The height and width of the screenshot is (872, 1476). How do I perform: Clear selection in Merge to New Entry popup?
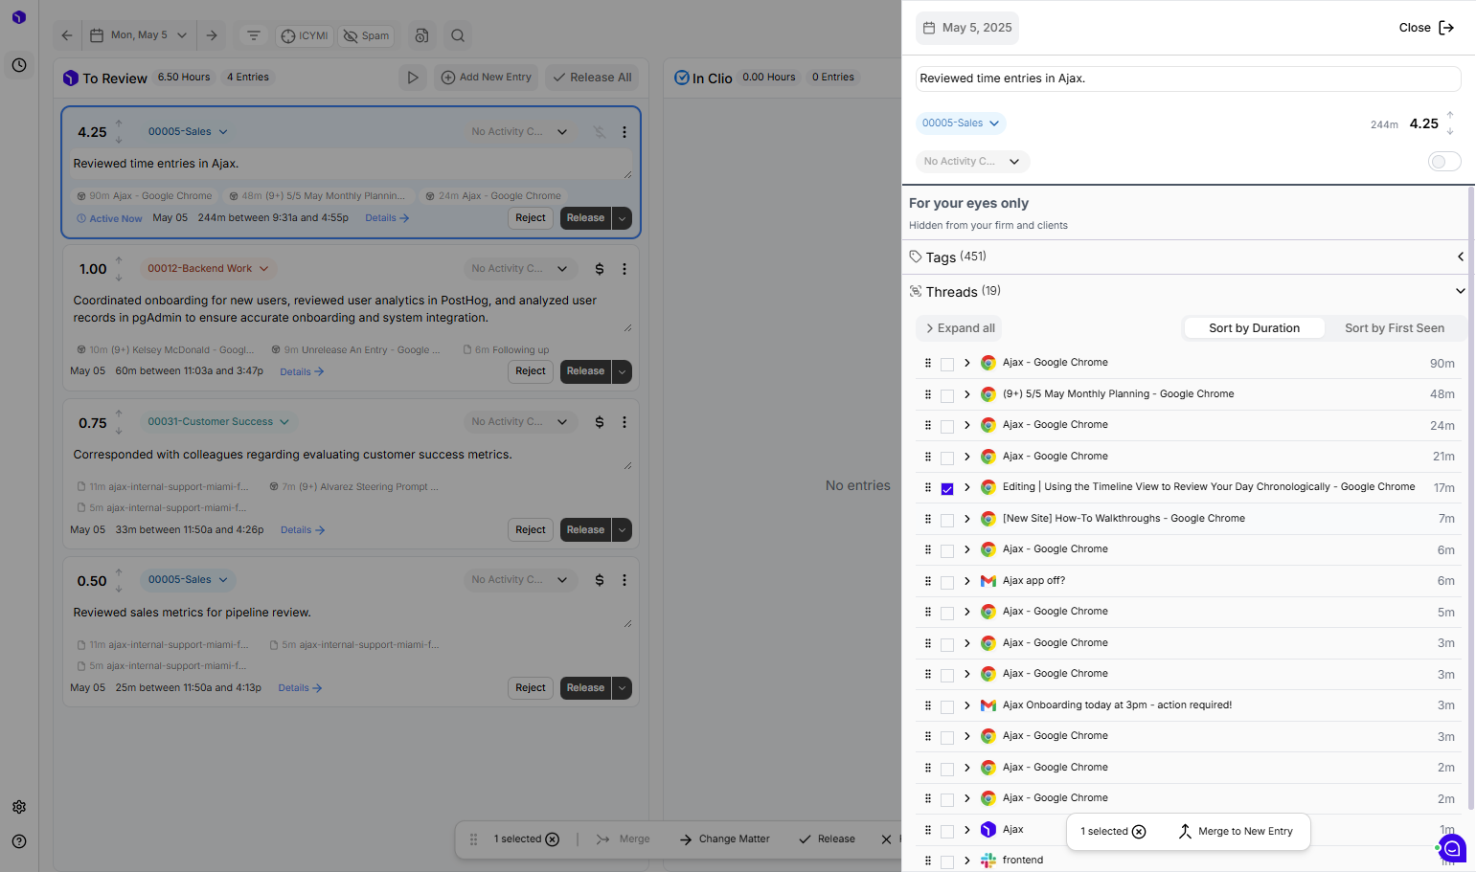[1139, 832]
